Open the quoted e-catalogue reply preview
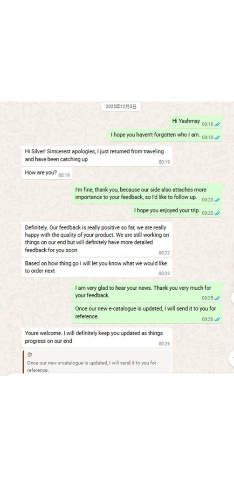 [x=97, y=362]
